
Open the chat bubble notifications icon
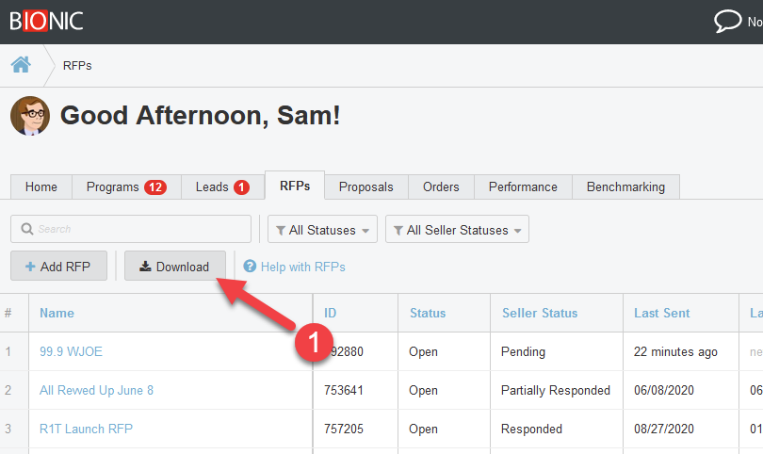click(728, 21)
